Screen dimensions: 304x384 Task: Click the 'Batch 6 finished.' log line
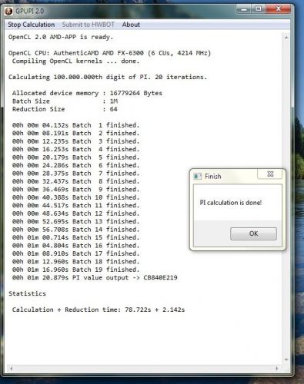click(75, 165)
